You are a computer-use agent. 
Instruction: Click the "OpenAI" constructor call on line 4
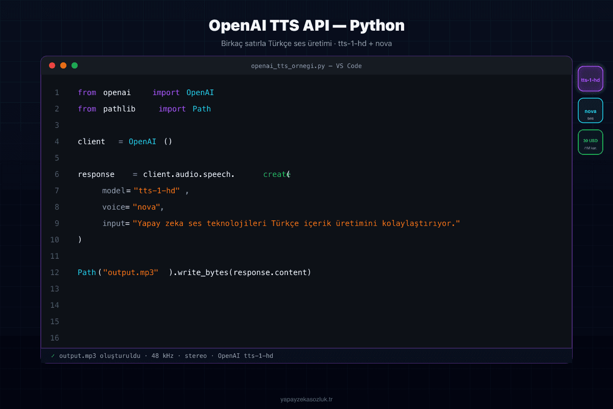[x=143, y=142]
